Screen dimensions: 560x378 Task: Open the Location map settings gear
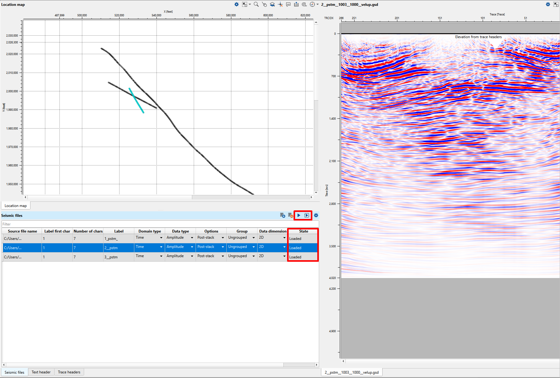(x=237, y=4)
